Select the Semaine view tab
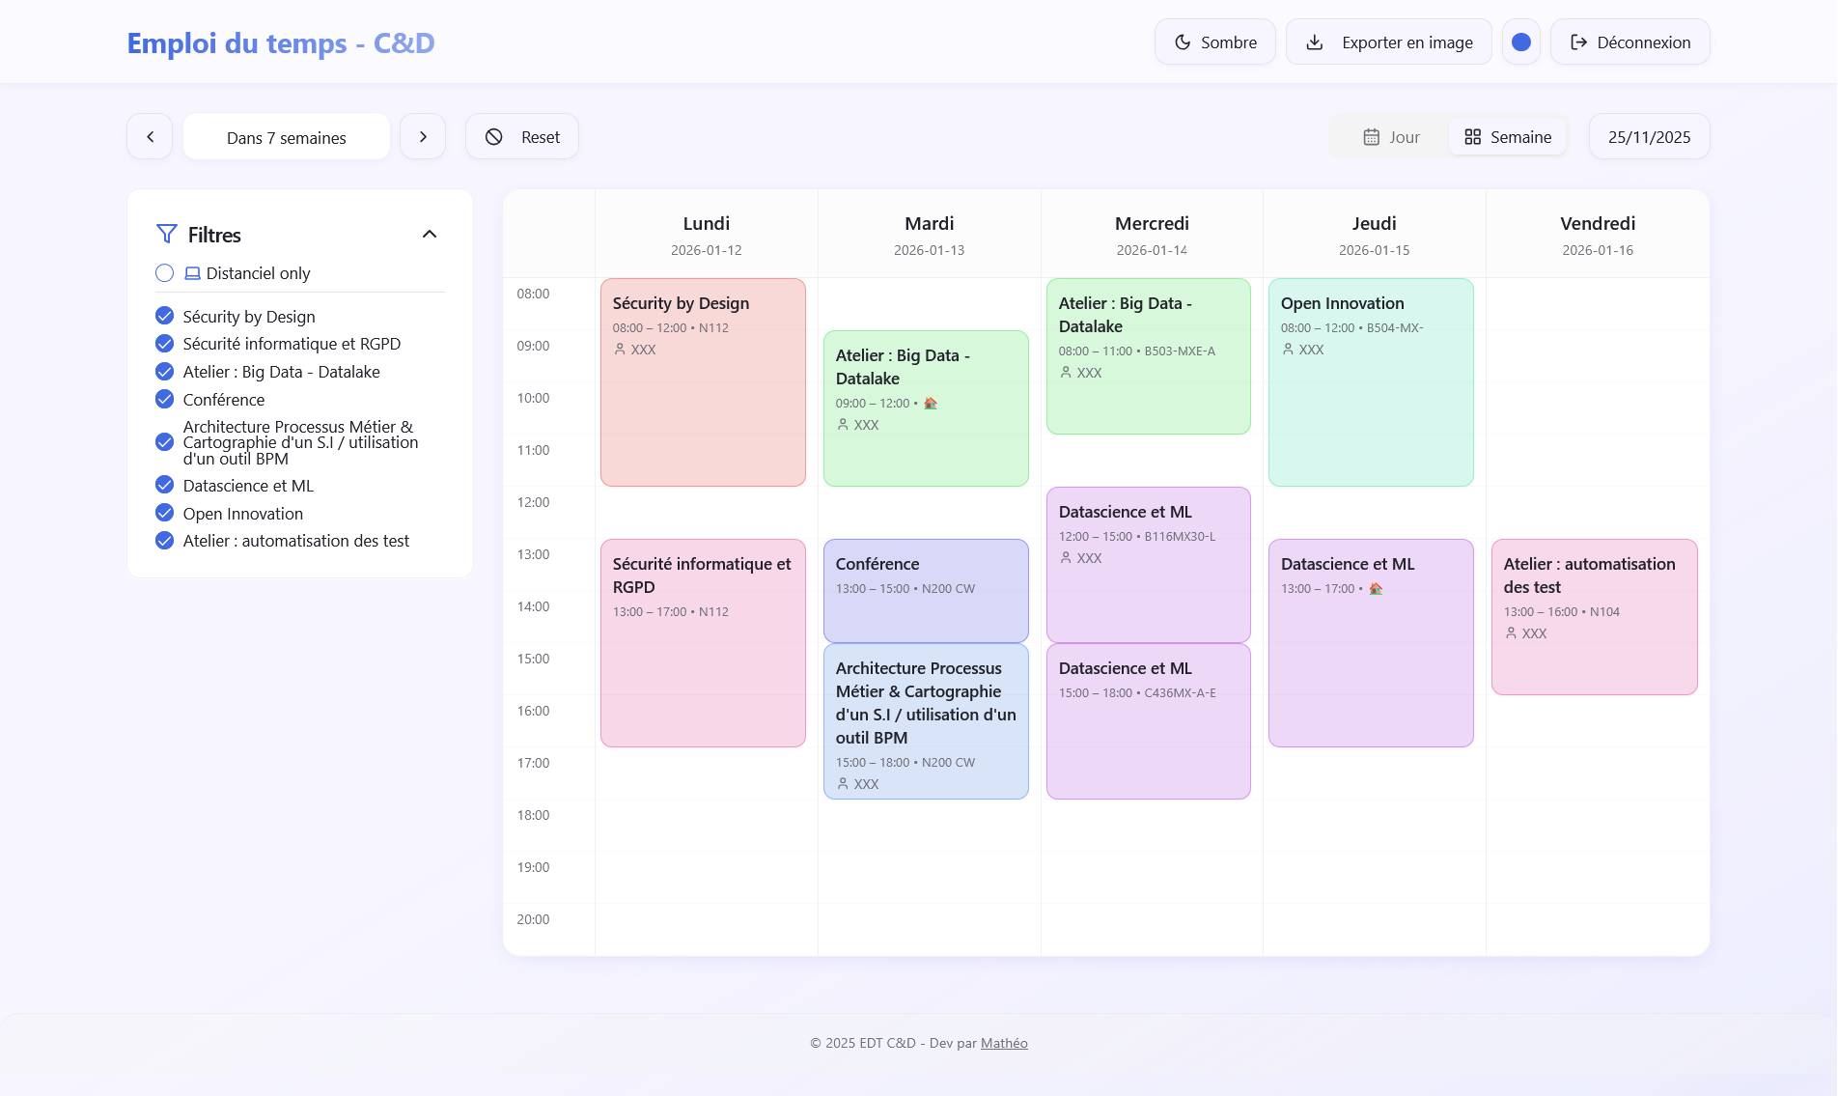 [x=1507, y=137]
